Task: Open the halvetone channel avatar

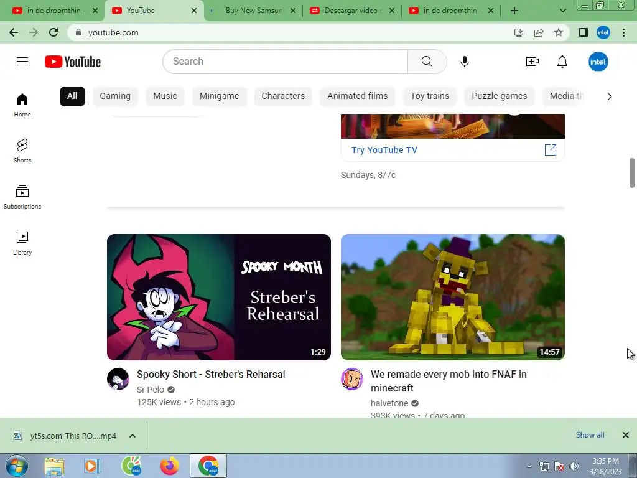Action: point(352,379)
